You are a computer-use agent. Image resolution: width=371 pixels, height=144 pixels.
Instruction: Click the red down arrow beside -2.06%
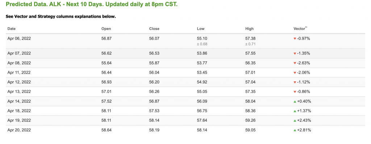pyautogui.click(x=295, y=73)
